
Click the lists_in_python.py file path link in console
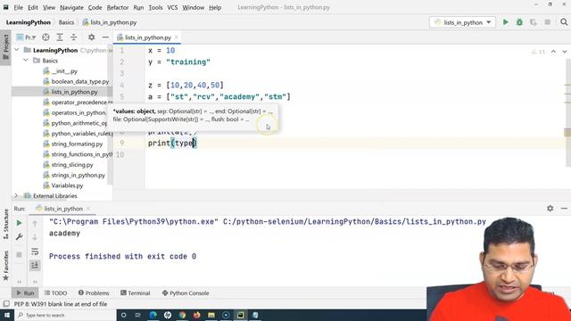(354, 222)
